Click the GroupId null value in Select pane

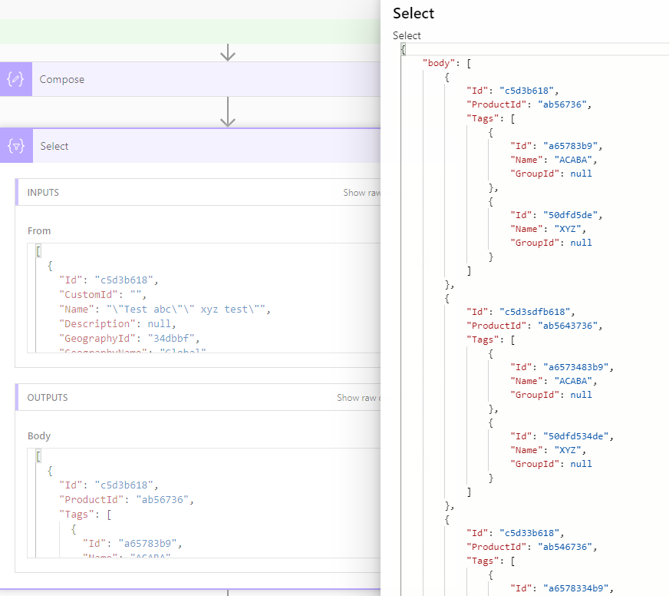[581, 173]
